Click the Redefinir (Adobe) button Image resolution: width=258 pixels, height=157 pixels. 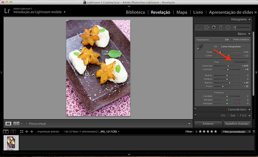[237, 123]
